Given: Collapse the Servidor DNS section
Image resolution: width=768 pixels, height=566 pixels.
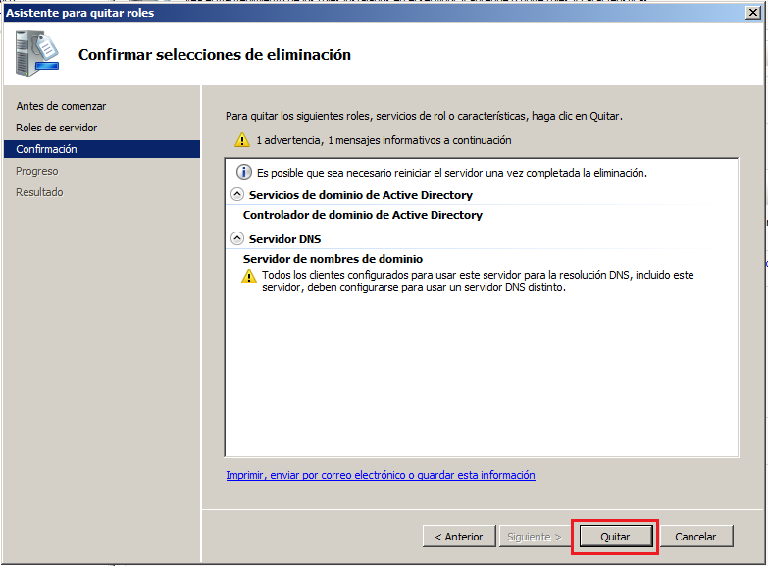Looking at the screenshot, I should tap(236, 238).
